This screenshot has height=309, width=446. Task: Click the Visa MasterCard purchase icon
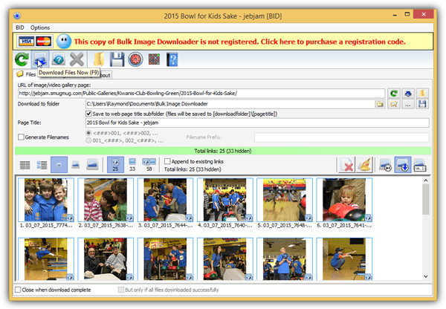coord(35,42)
